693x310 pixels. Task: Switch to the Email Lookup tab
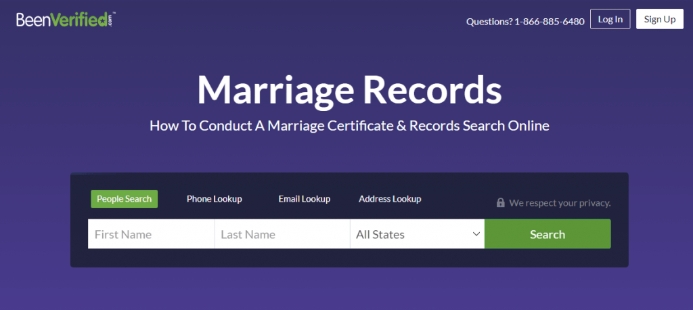click(304, 199)
